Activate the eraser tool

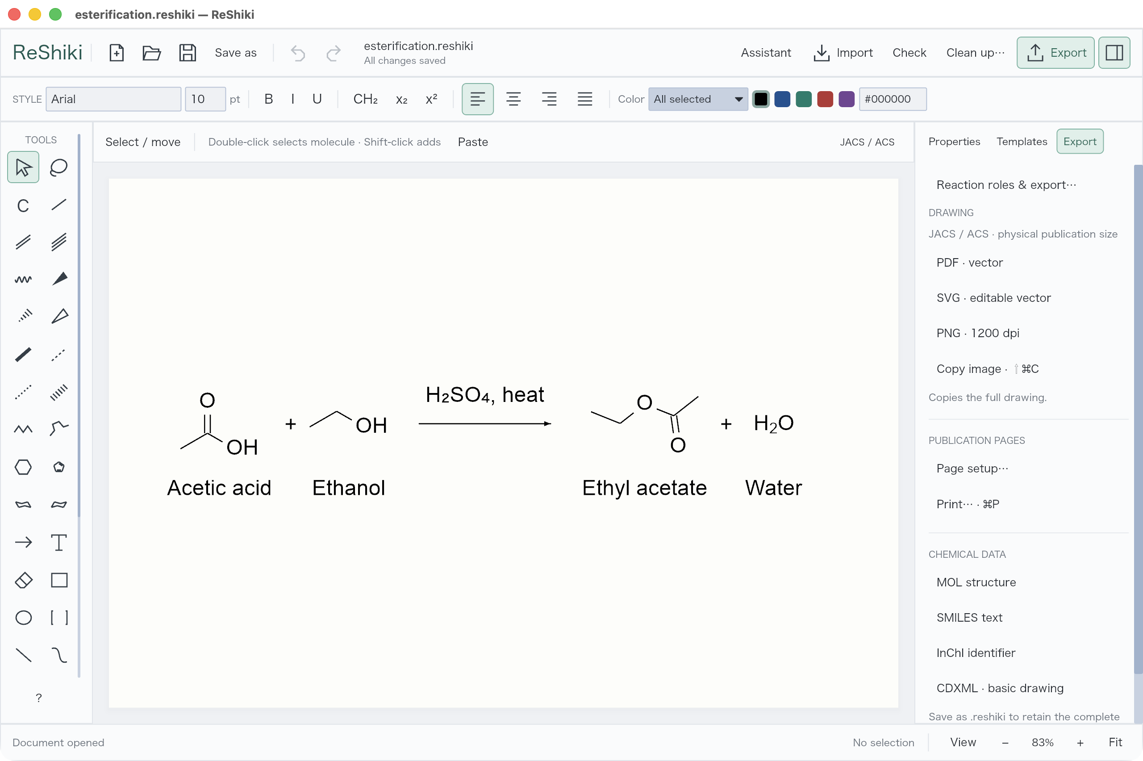tap(23, 580)
